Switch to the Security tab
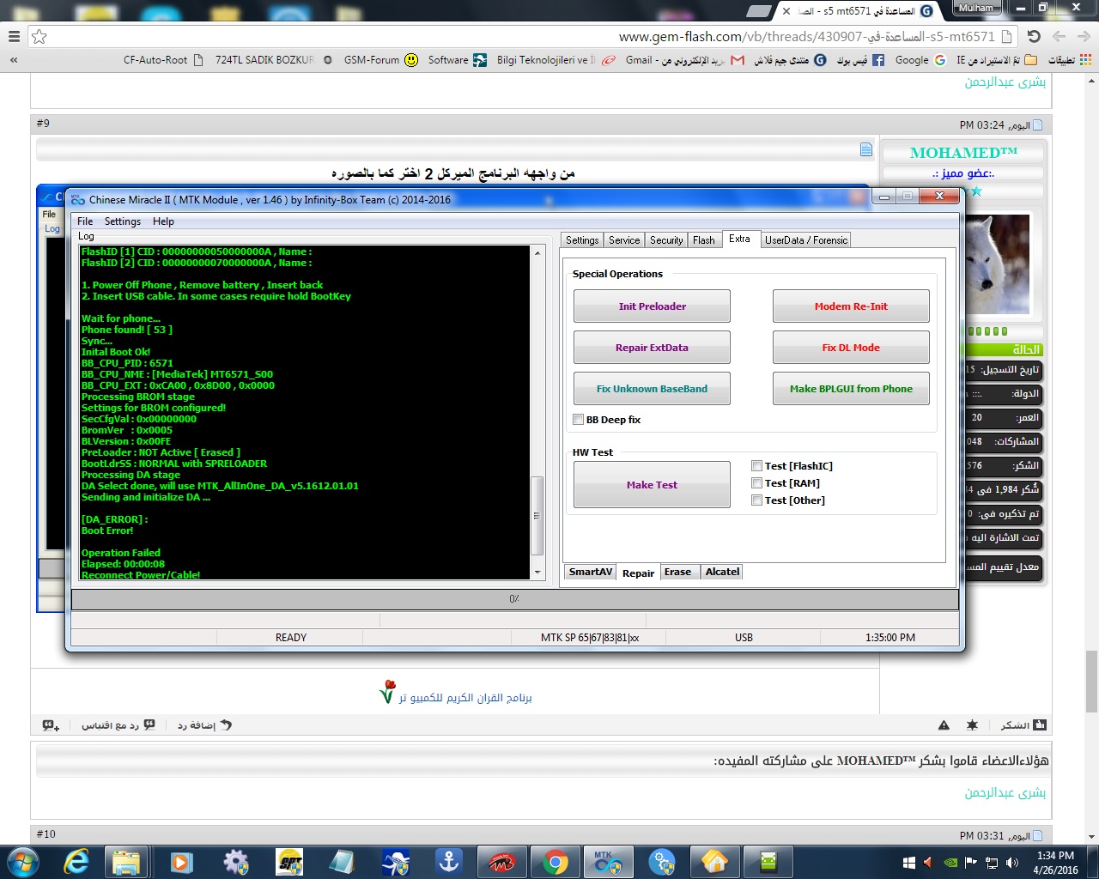1099x879 pixels. [666, 240]
